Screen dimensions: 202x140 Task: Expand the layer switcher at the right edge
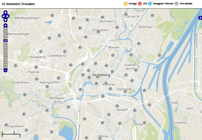200,18
